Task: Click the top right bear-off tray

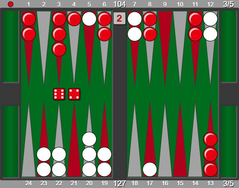Action: (228, 46)
